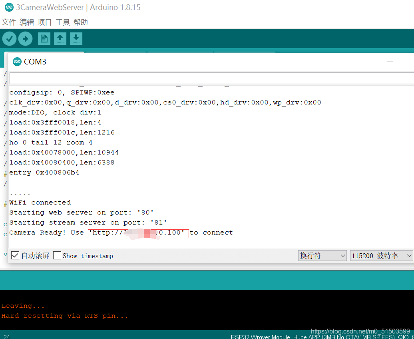414x339 pixels.
Task: Click the Arduino logo in the main title bar
Action: pos(9,7)
